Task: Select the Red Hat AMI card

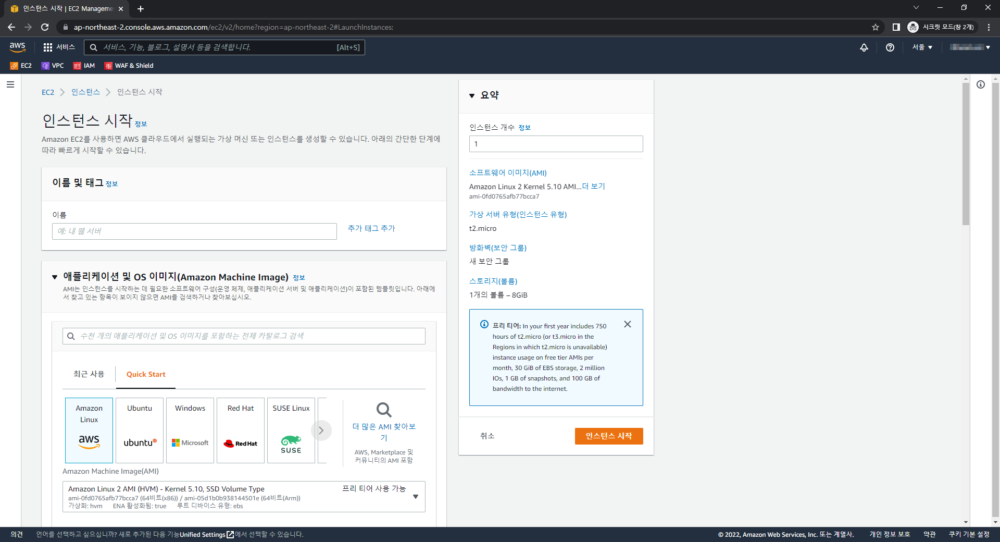Action: click(241, 430)
